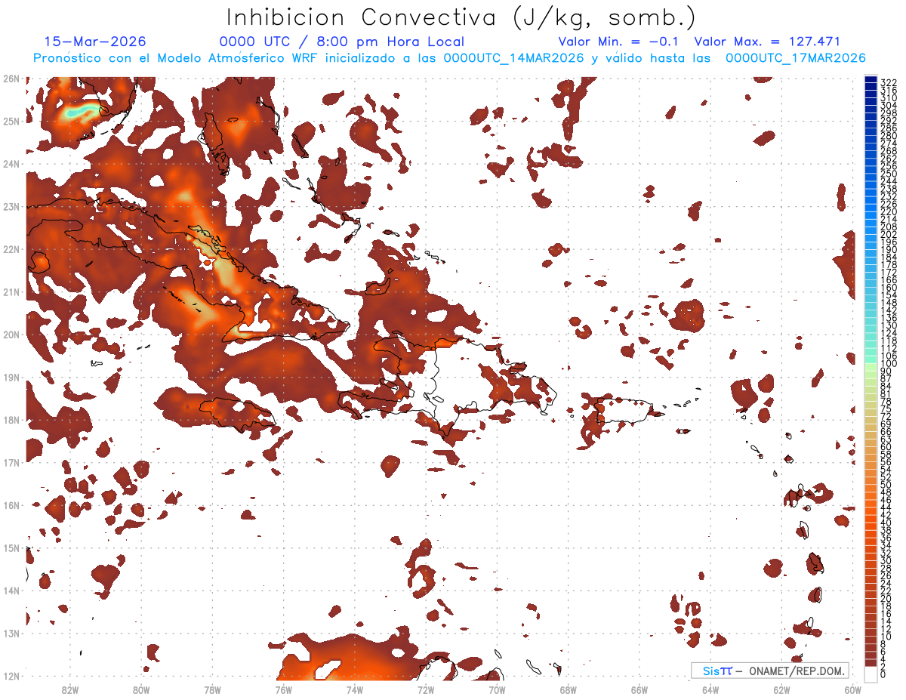Click the '68W' longitude label

point(568,689)
